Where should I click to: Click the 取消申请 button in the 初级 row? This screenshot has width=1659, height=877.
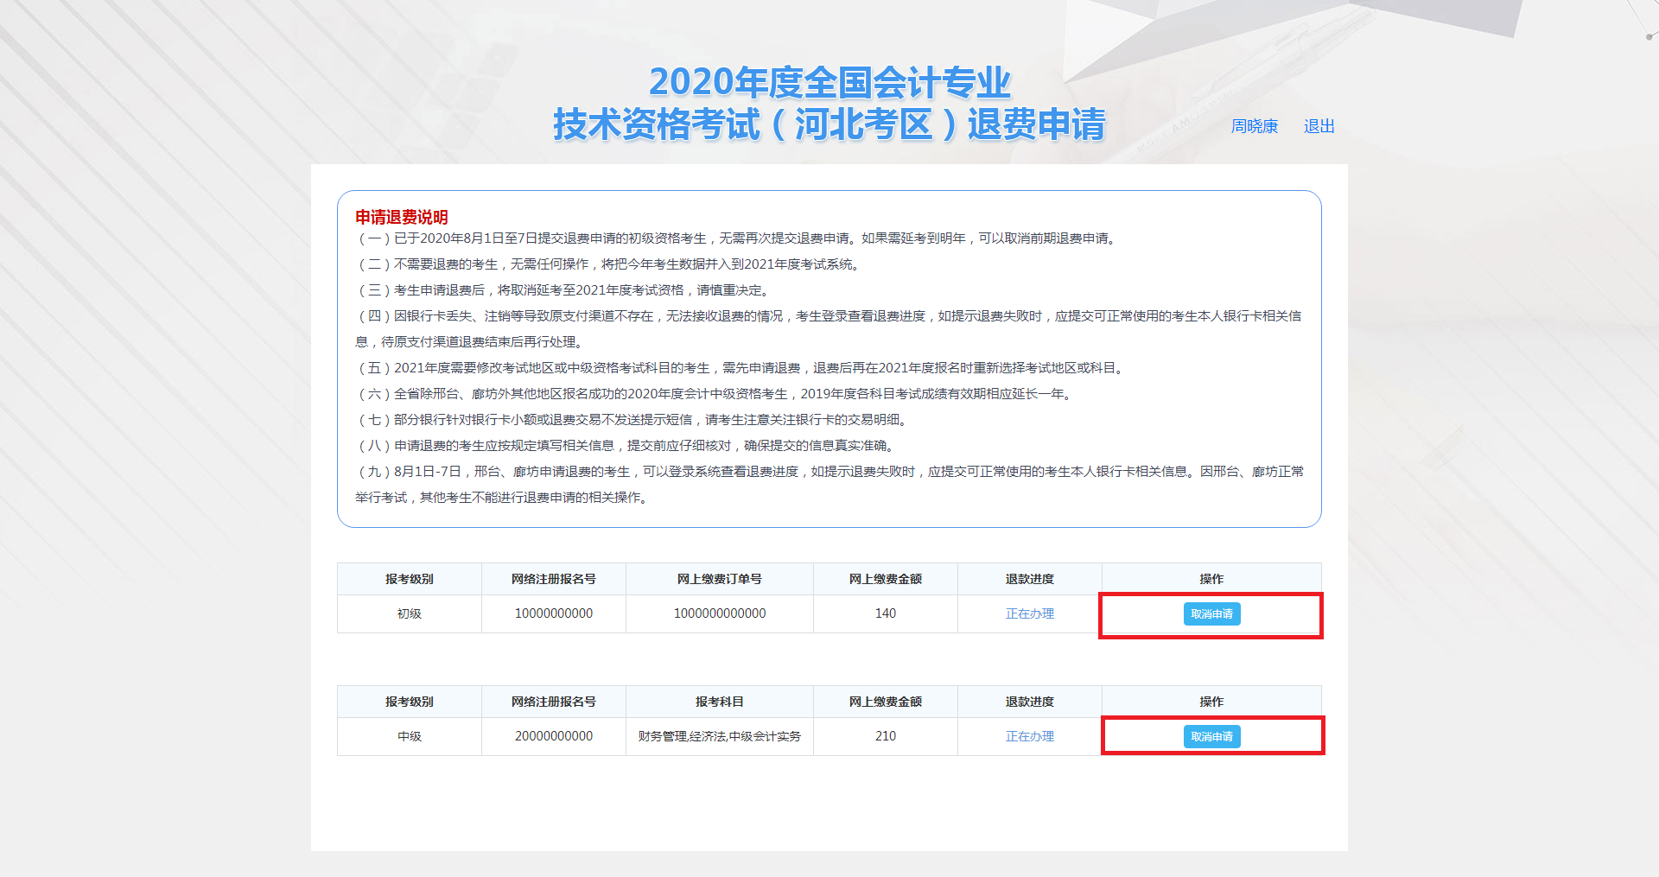coord(1210,613)
